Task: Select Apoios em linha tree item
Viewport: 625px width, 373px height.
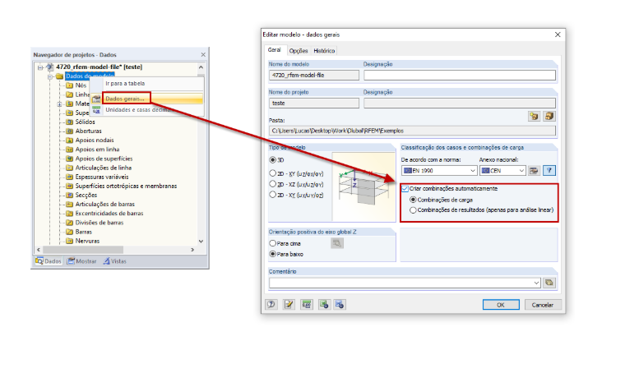Action: 97,150
